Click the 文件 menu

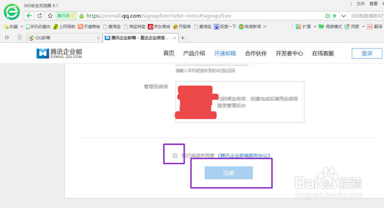[361, 4]
